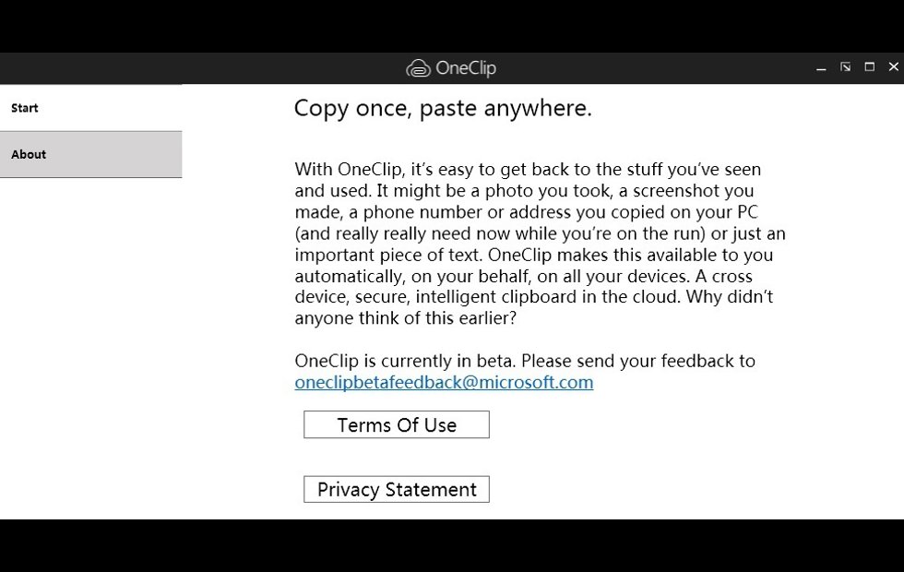Viewport: 904px width, 572px height.
Task: Click empty title bar area left of logo
Action: tap(184, 68)
